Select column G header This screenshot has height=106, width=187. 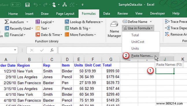point(111,59)
